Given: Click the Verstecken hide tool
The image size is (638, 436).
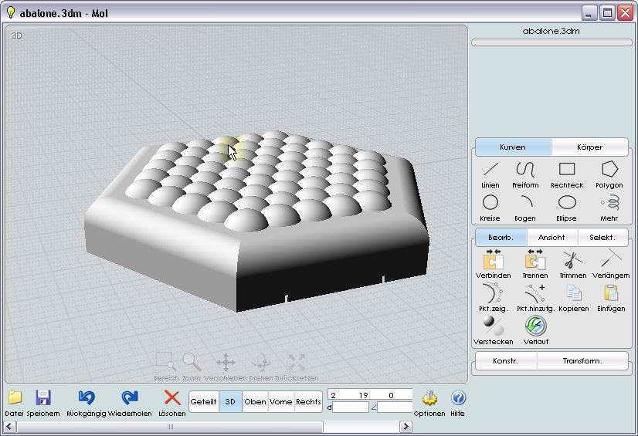Looking at the screenshot, I should (493, 331).
